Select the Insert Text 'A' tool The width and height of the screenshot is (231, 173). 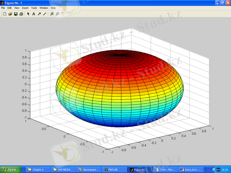(x=33, y=14)
